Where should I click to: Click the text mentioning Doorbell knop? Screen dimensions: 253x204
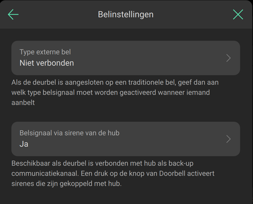(113, 174)
